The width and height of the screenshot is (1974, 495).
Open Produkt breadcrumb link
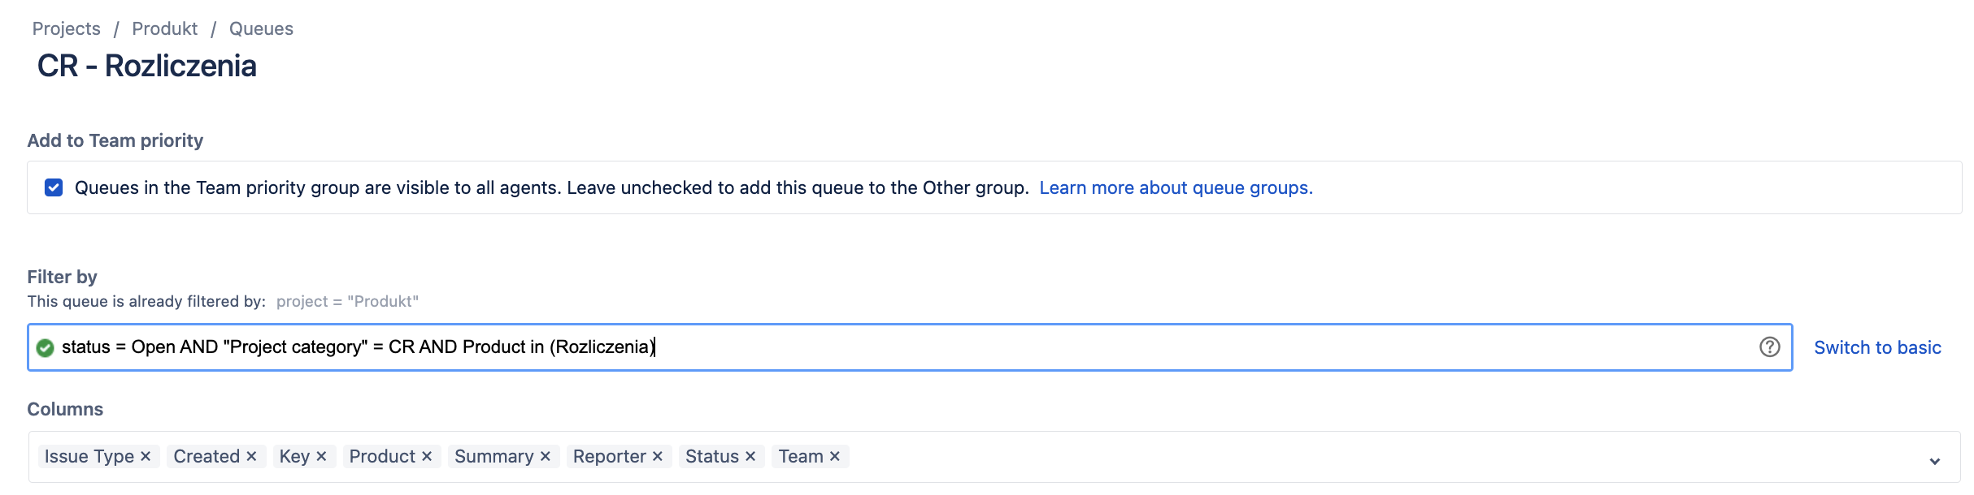(165, 29)
